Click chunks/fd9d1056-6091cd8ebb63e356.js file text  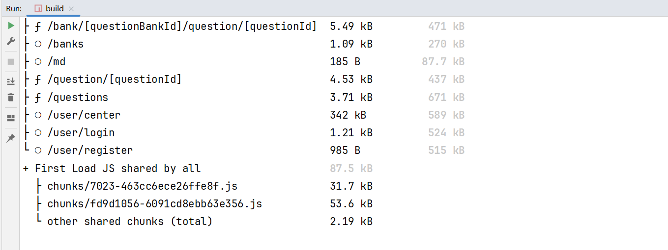[155, 204]
